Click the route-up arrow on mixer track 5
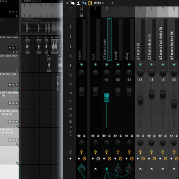The width and height of the screenshot is (179, 179). 140,169
